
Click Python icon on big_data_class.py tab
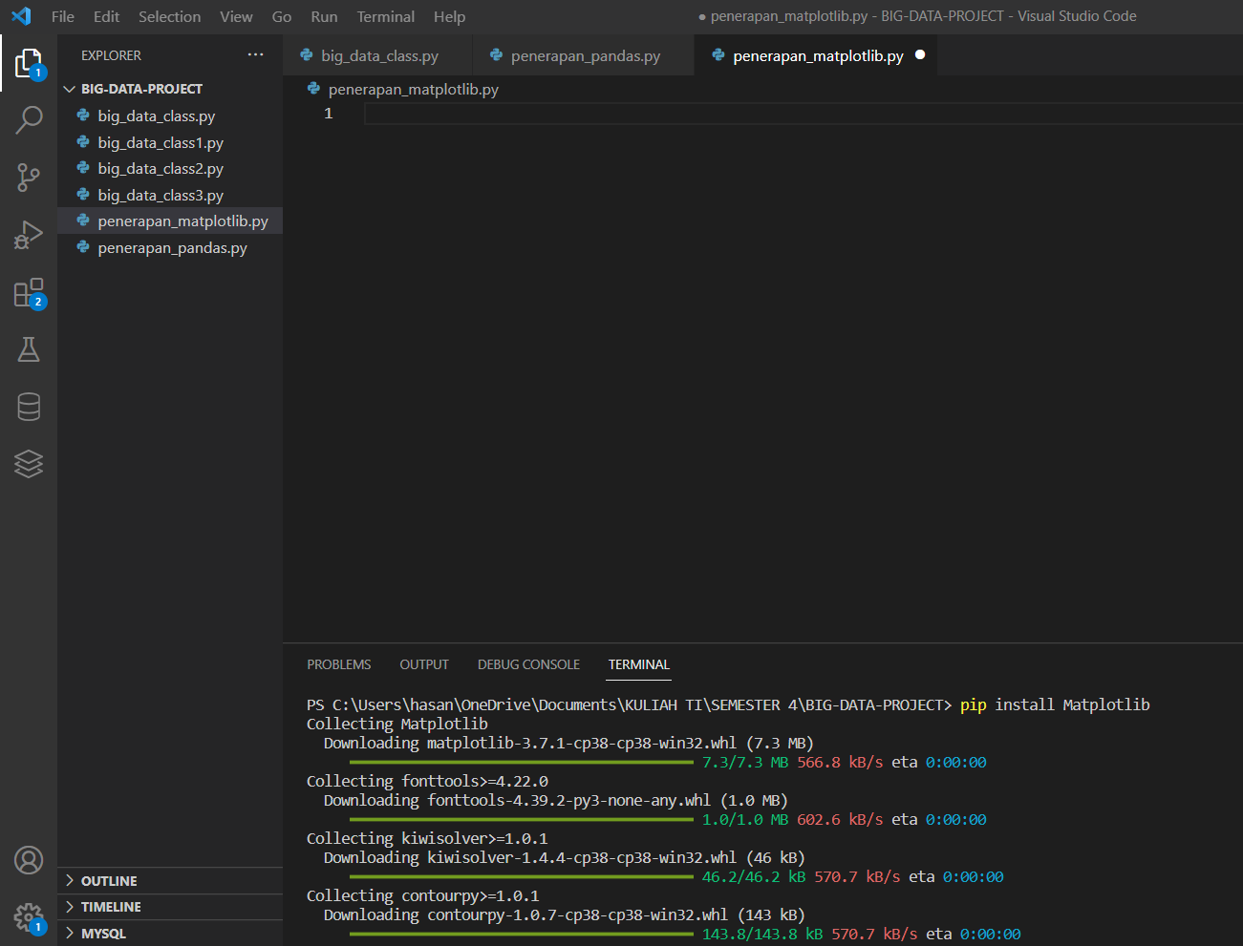point(307,55)
